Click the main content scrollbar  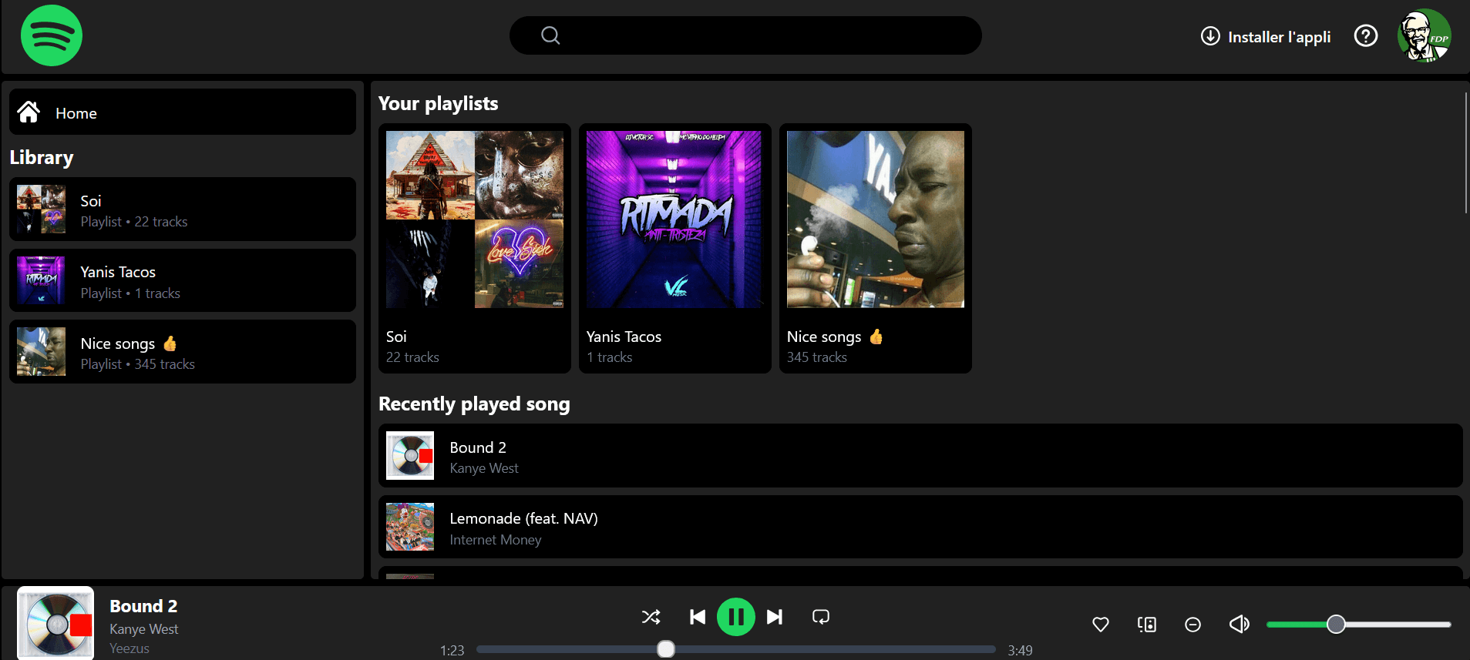click(x=1466, y=152)
